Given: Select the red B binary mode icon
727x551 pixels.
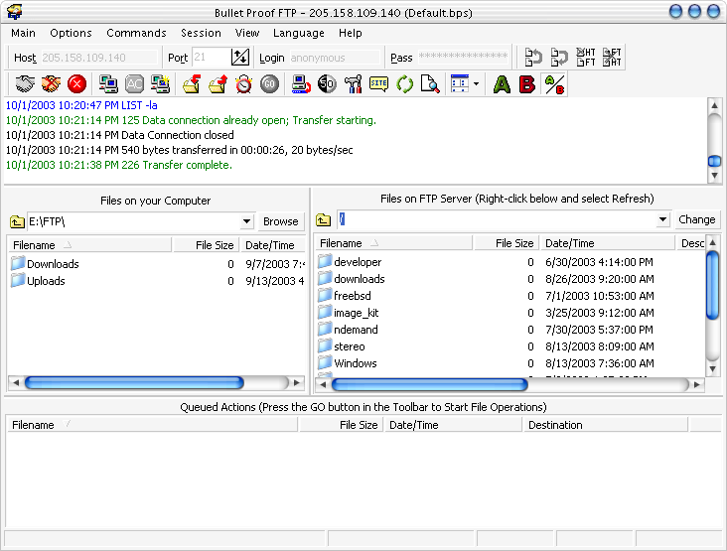Looking at the screenshot, I should 527,84.
